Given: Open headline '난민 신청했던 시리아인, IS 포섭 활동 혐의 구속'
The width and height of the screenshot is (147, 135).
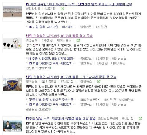Looking at the screenshot, I should (59, 36).
